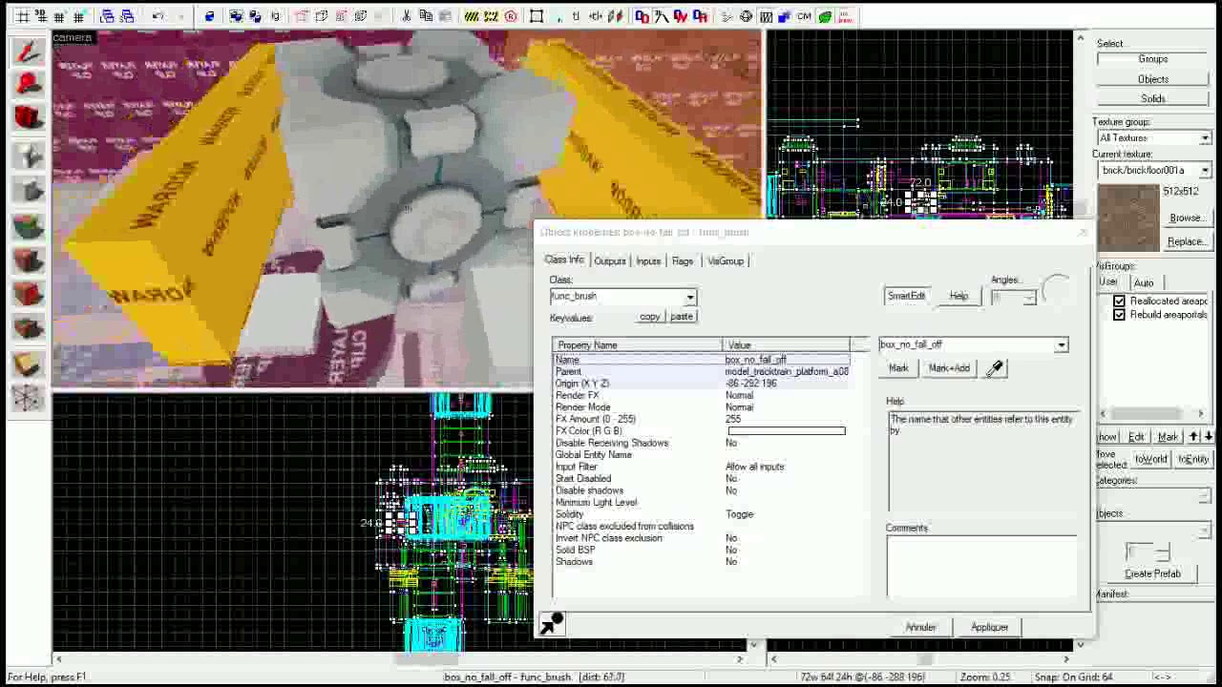The width and height of the screenshot is (1222, 687).
Task: Click the Cut scissors icon
Action: [x=407, y=16]
